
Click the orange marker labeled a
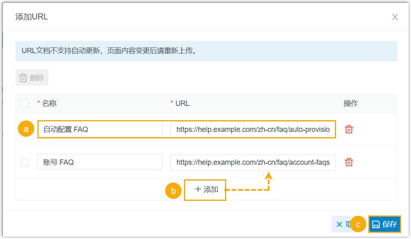coord(26,129)
